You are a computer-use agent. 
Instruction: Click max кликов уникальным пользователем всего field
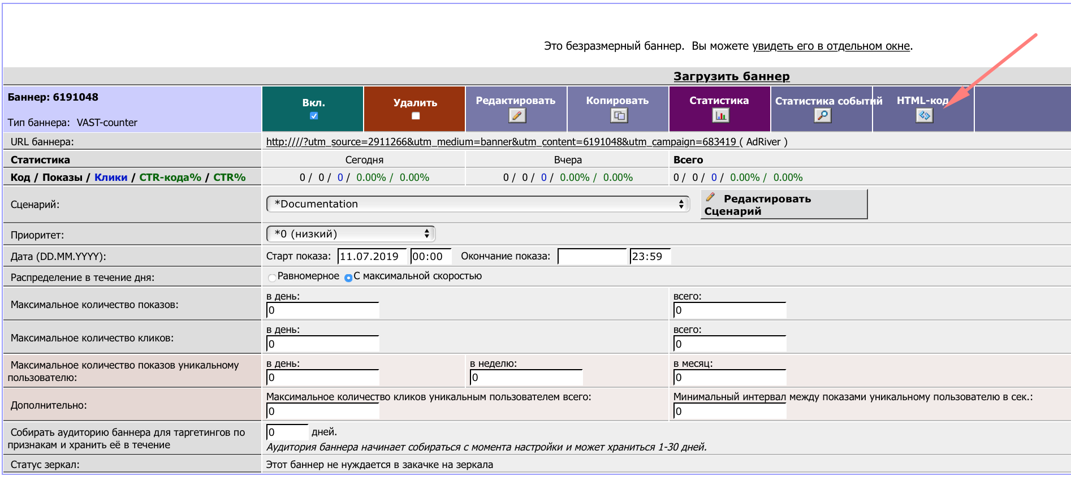(323, 412)
